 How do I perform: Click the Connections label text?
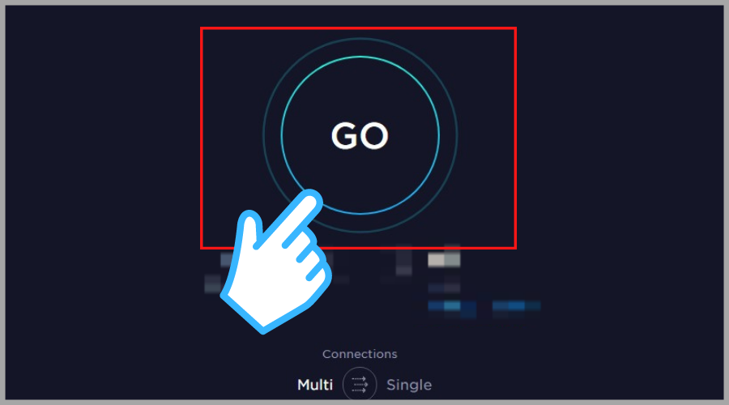360,354
